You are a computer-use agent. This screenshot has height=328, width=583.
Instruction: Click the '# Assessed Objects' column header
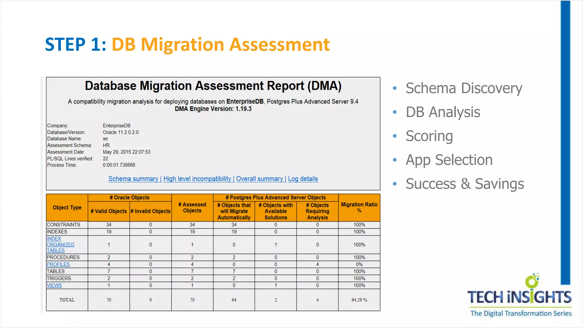click(x=192, y=208)
